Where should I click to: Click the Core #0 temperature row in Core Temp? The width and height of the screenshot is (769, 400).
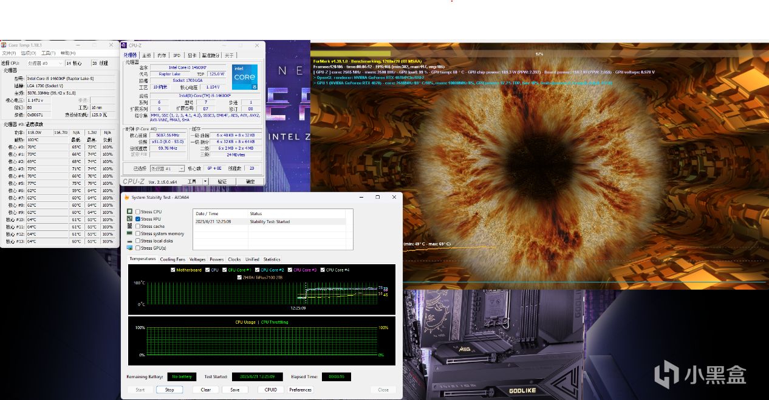click(x=58, y=147)
